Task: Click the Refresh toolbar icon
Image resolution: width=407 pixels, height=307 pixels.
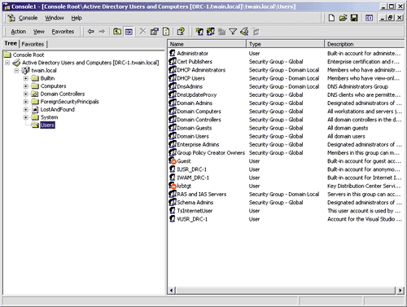Action: click(166, 32)
